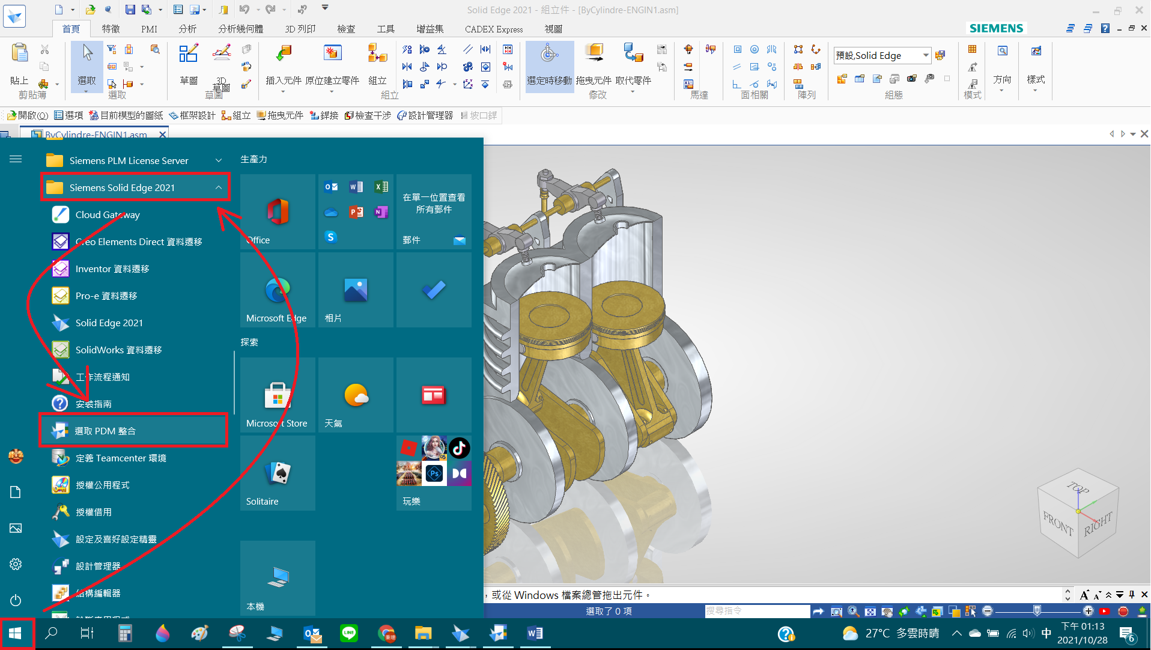
Task: Toggle the IME 中 language indicator
Action: tap(1046, 633)
